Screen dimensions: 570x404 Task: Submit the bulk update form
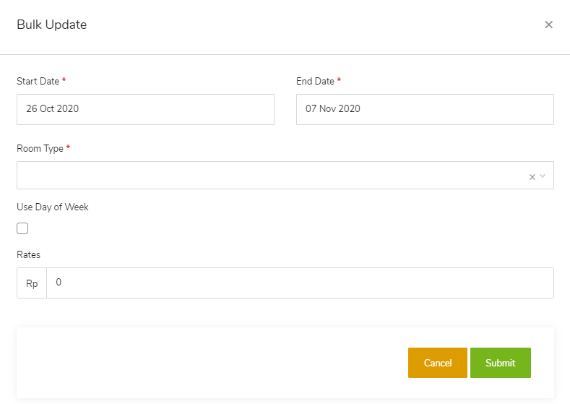(501, 363)
